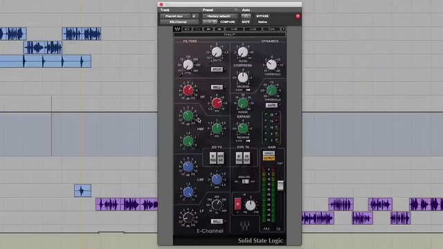
Task: Click the redo arrow in Waves toolbar
Action: [x=198, y=29]
